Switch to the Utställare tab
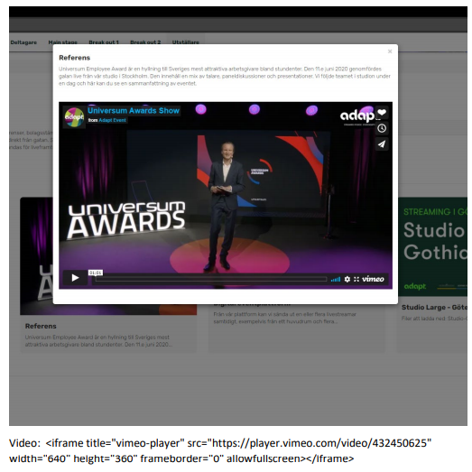 coord(185,42)
